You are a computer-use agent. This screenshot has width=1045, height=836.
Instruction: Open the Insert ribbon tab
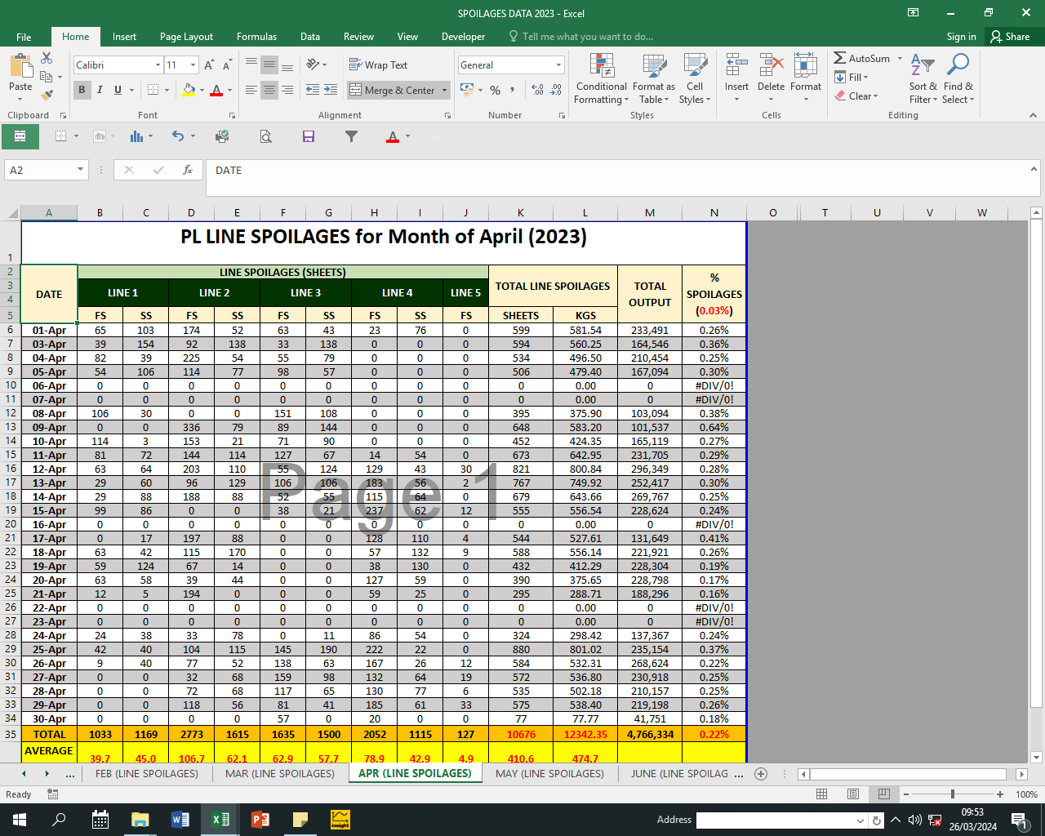[x=124, y=37]
